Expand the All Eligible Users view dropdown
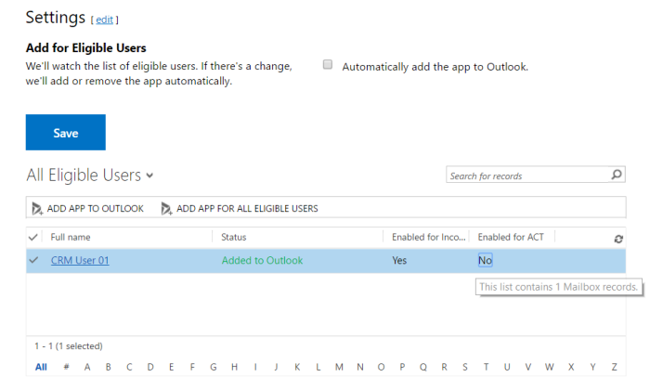The image size is (650, 377). 149,175
